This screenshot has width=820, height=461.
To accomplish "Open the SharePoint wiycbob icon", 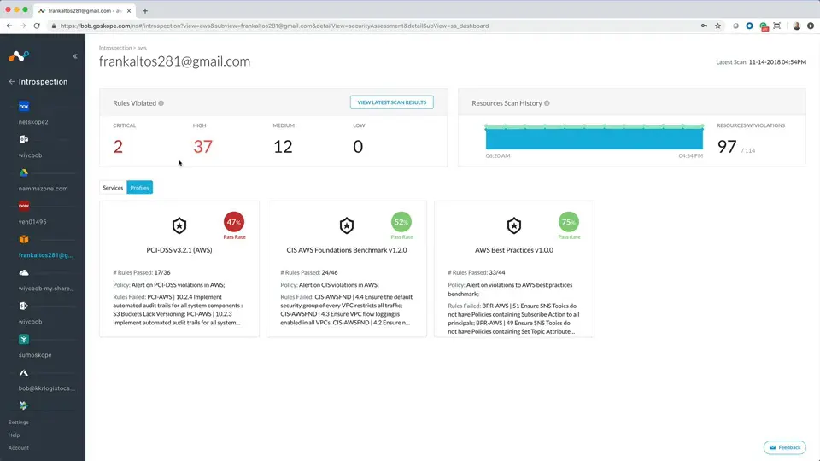I will [24, 306].
